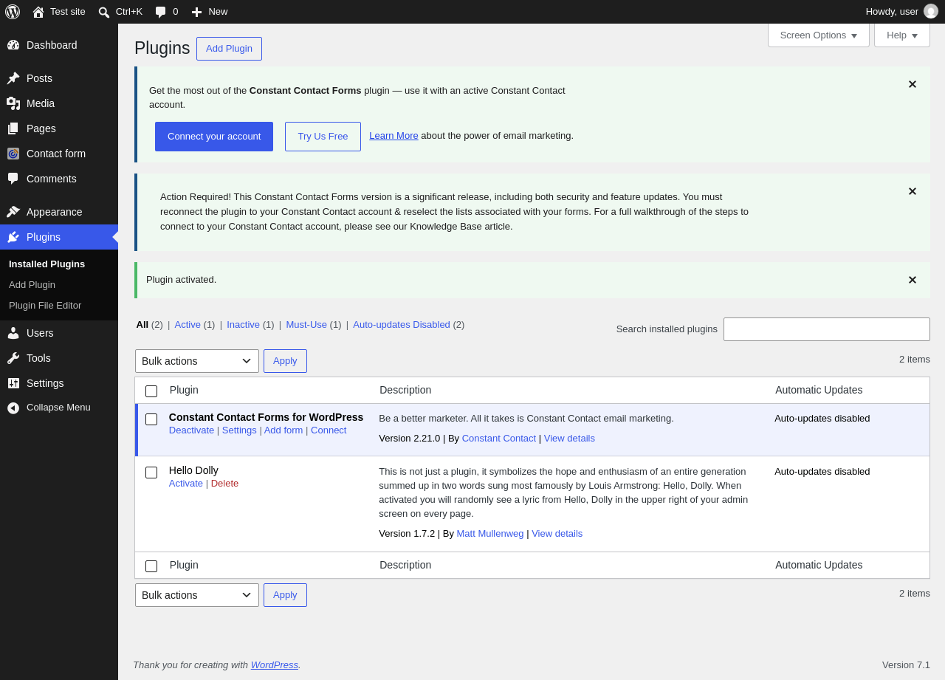This screenshot has width=945, height=680.
Task: Click the Add form link
Action: point(283,430)
